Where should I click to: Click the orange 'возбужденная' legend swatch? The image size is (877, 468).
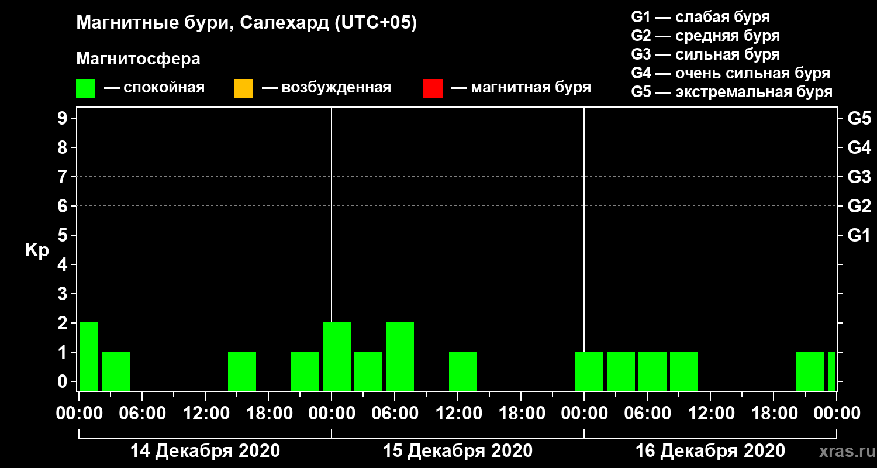point(243,88)
